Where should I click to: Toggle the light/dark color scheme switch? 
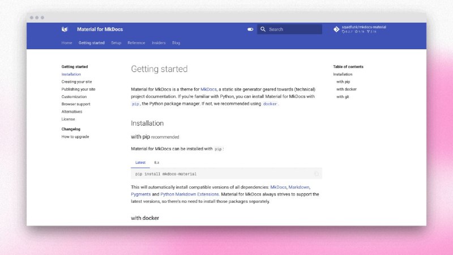coord(250,29)
